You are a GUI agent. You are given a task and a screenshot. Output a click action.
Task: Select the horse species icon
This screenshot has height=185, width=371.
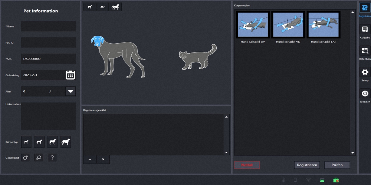coord(115,7)
